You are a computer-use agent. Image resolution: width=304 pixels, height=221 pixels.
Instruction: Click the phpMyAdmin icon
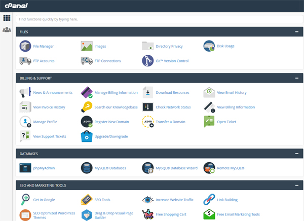[x=25, y=168]
